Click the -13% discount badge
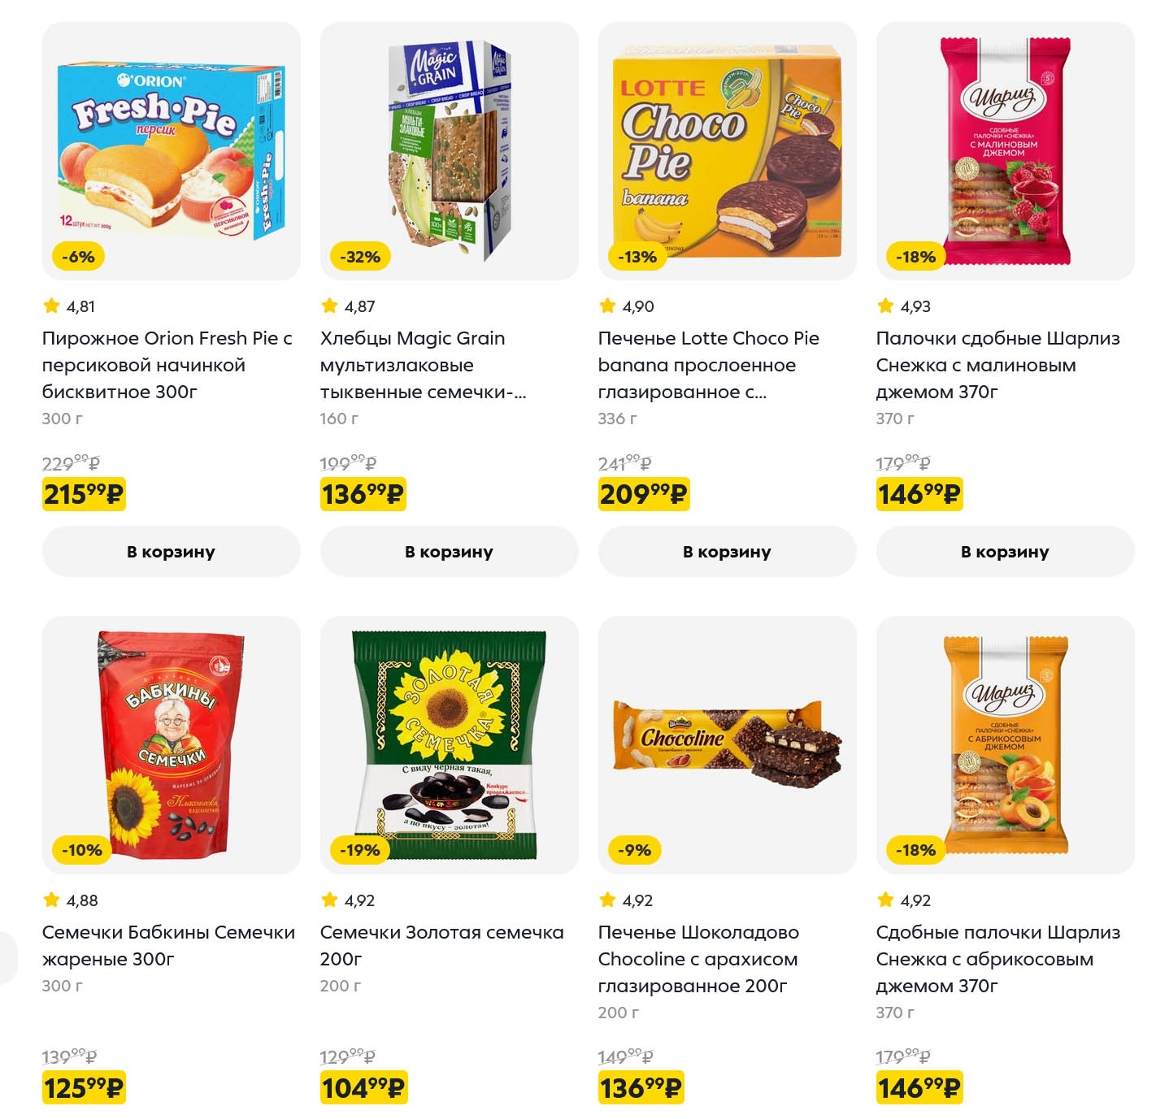This screenshot has height=1119, width=1156. pos(637,257)
